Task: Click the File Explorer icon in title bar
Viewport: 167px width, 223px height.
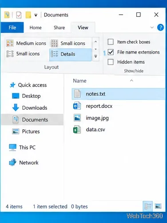Action: tap(7, 15)
